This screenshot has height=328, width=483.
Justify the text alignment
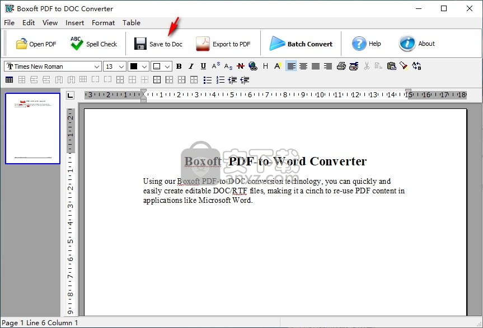point(316,66)
